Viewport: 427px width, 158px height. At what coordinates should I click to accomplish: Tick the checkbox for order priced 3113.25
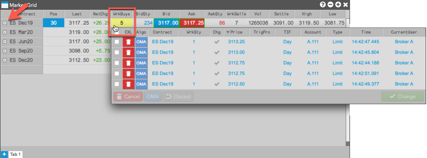(x=117, y=42)
